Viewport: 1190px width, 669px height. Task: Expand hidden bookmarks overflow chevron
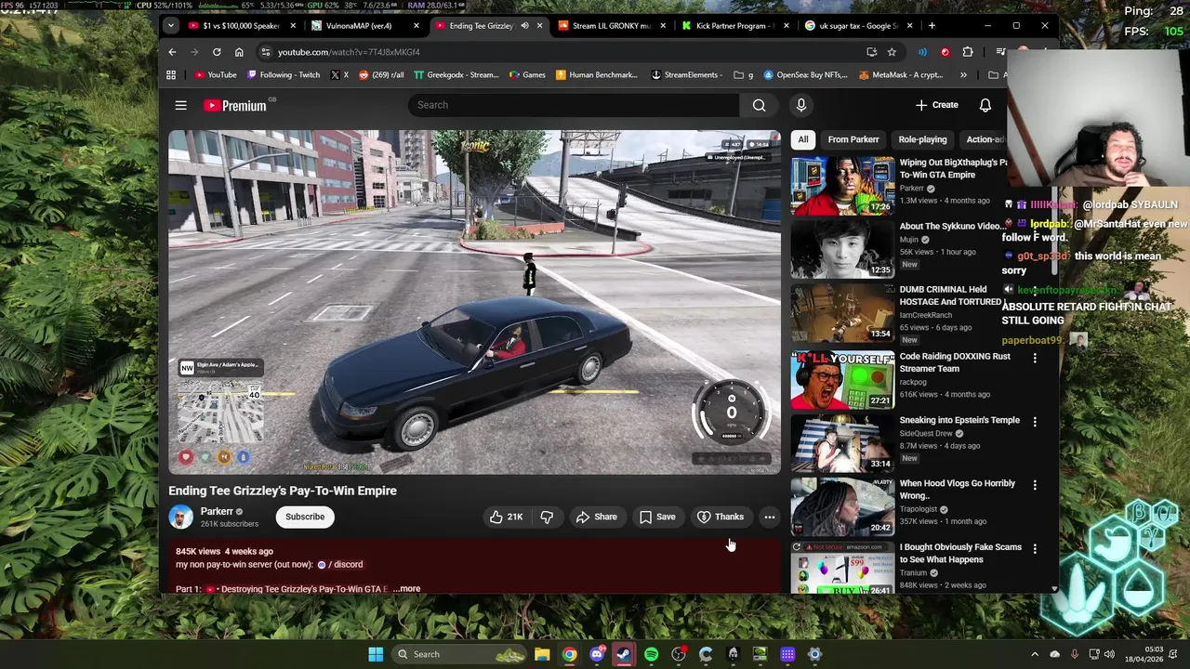(963, 75)
